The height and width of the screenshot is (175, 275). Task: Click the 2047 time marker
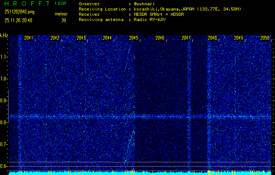186,38
